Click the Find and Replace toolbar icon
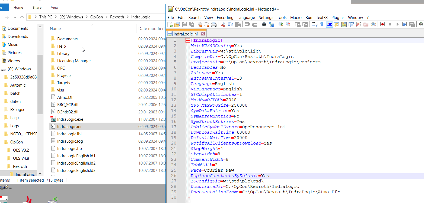Viewport: 424px width, 203px height. tap(271, 24)
